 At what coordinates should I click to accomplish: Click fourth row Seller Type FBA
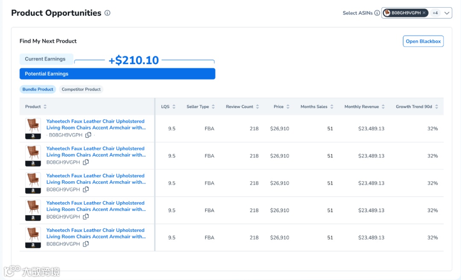209,210
